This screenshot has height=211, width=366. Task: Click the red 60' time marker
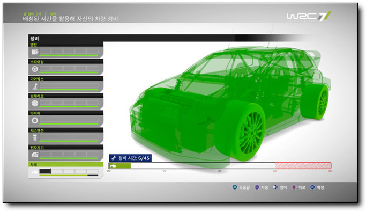(x=330, y=171)
